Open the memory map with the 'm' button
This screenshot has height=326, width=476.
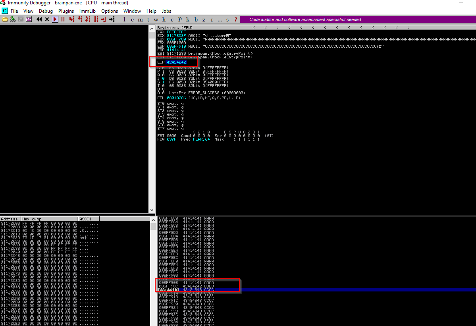tap(140, 19)
